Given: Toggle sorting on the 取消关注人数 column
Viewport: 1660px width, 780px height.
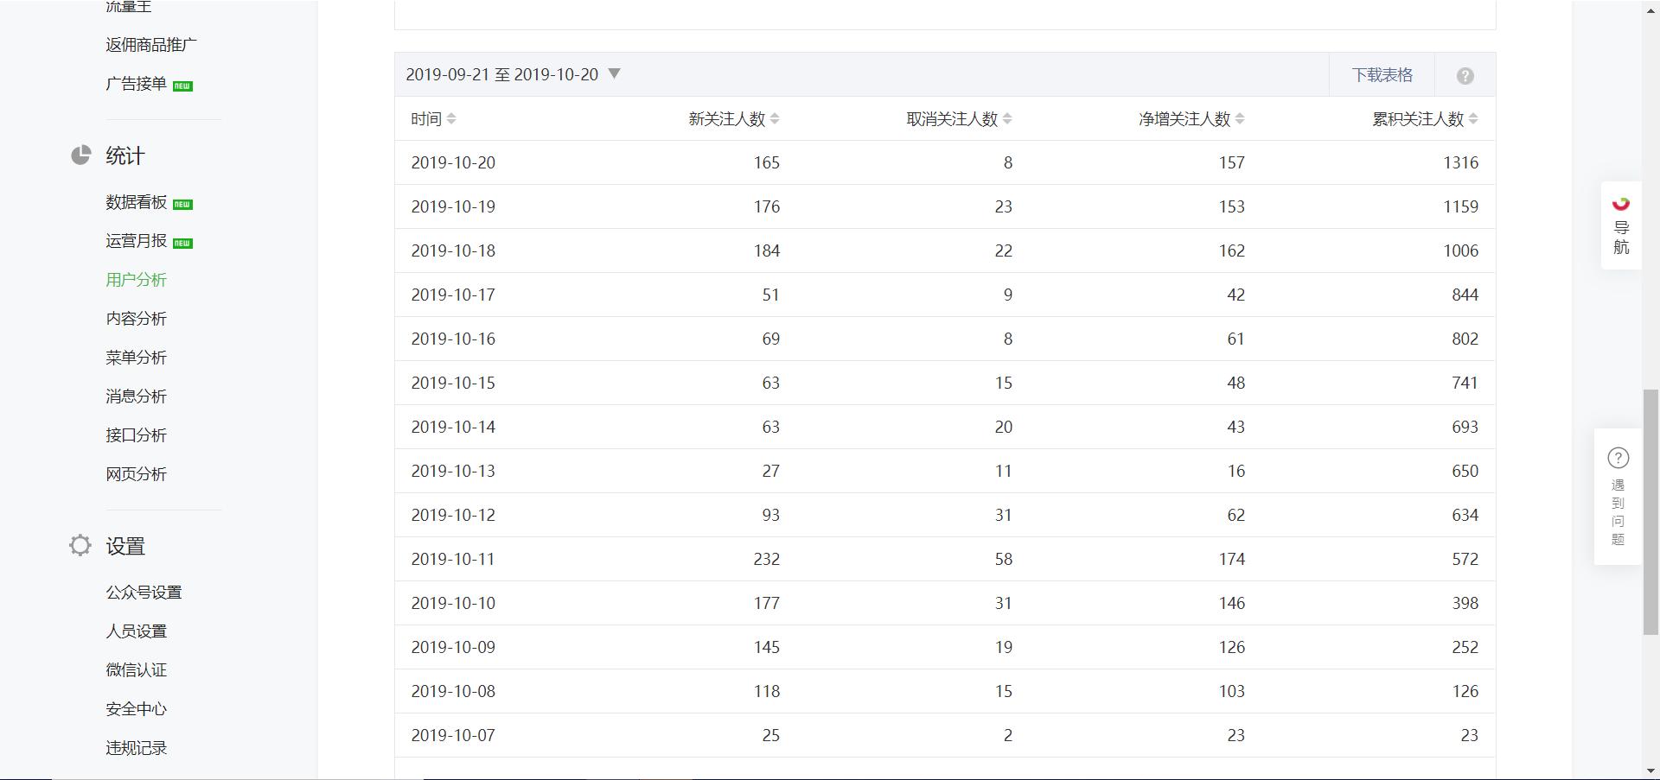Looking at the screenshot, I should click(1009, 119).
